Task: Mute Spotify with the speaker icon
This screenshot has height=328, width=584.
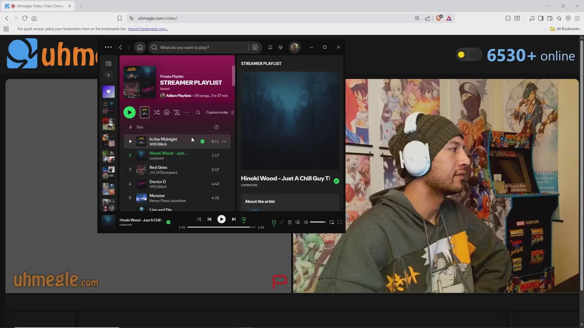Action: [306, 222]
